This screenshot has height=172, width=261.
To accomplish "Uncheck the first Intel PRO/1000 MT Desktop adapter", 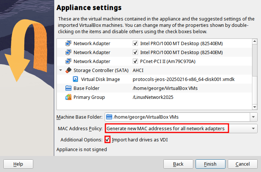I will (135, 43).
